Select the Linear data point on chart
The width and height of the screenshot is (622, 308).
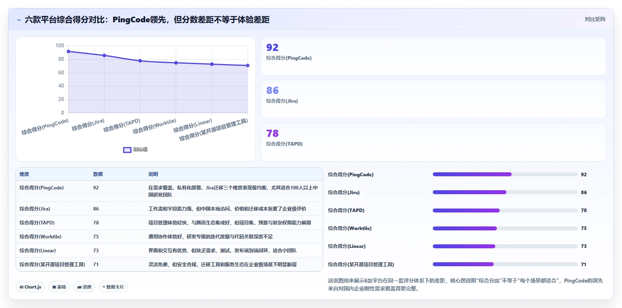(212, 64)
